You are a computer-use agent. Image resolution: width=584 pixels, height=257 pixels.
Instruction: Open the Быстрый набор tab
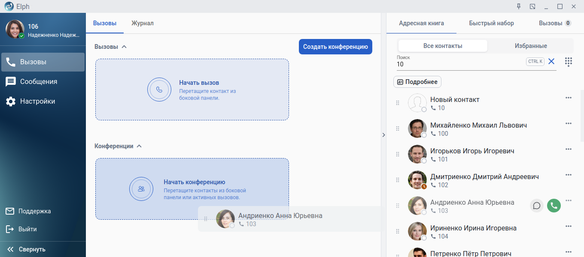click(x=491, y=23)
